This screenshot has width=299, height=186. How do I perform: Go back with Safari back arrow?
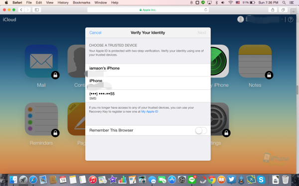click(x=21, y=10)
